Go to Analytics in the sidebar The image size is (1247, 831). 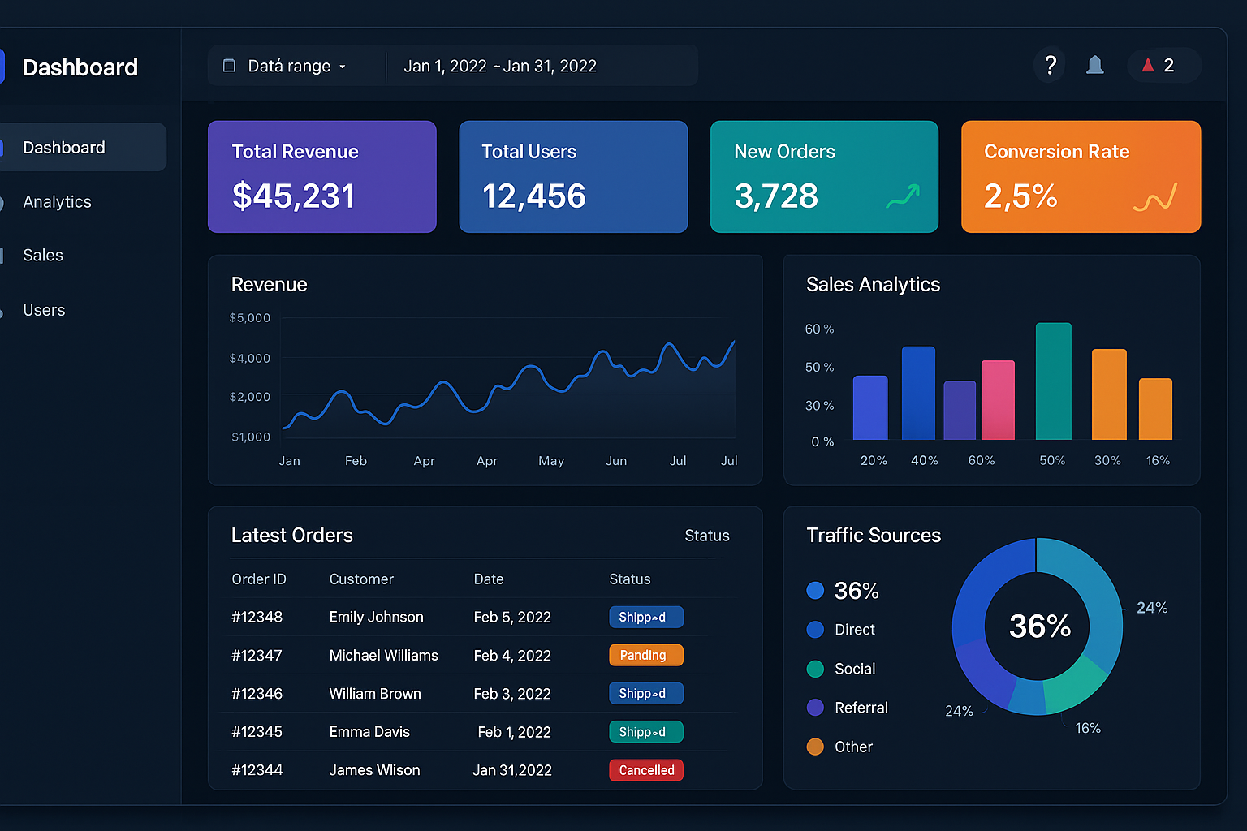point(57,202)
